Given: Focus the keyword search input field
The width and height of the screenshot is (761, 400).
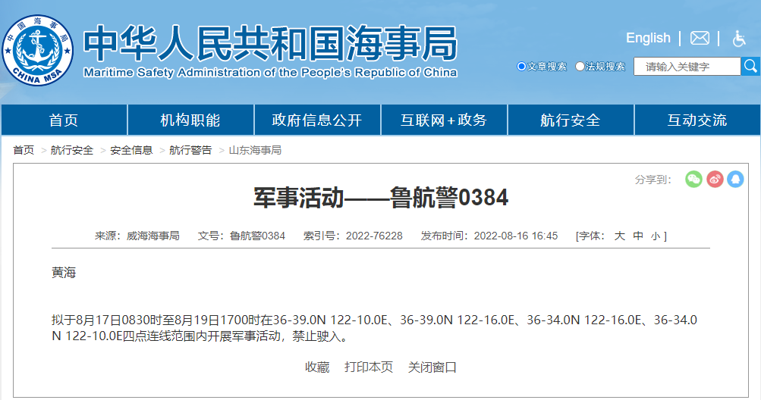Looking at the screenshot, I should click(687, 67).
